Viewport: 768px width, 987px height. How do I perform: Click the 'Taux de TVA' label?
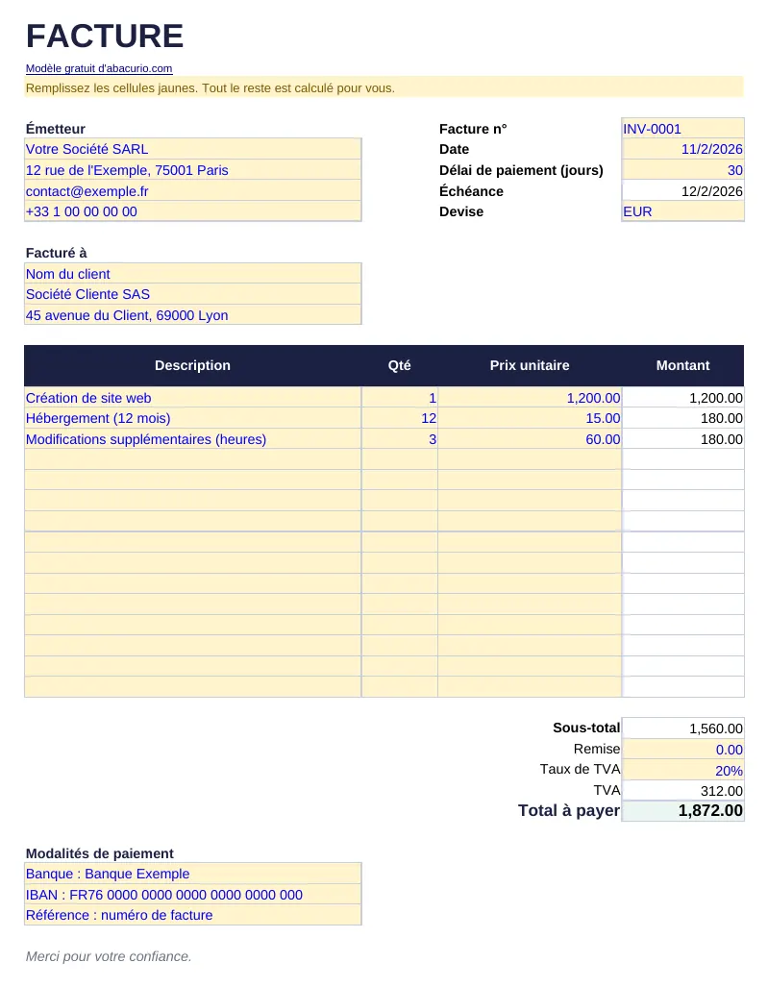(x=580, y=769)
